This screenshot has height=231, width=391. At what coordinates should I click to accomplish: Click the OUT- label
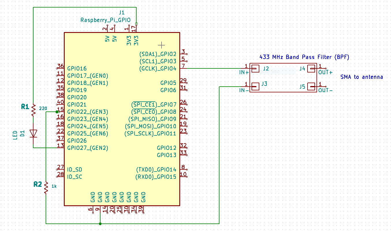tap(325, 90)
